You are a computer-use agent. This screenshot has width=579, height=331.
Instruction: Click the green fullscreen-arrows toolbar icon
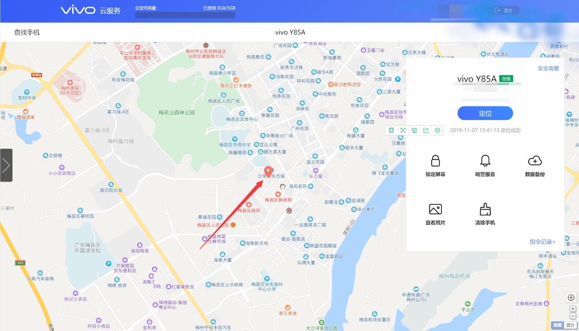[403, 130]
